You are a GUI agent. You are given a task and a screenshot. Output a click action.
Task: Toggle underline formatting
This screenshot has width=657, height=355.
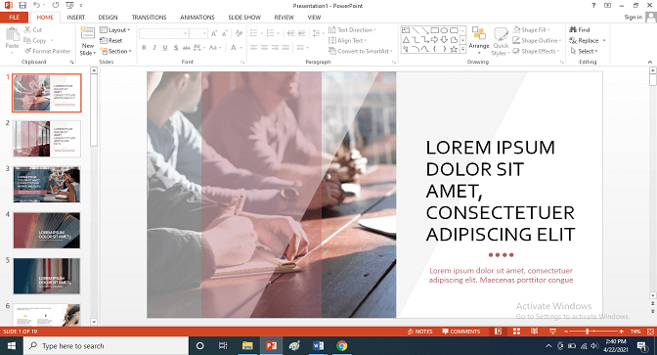click(x=165, y=47)
